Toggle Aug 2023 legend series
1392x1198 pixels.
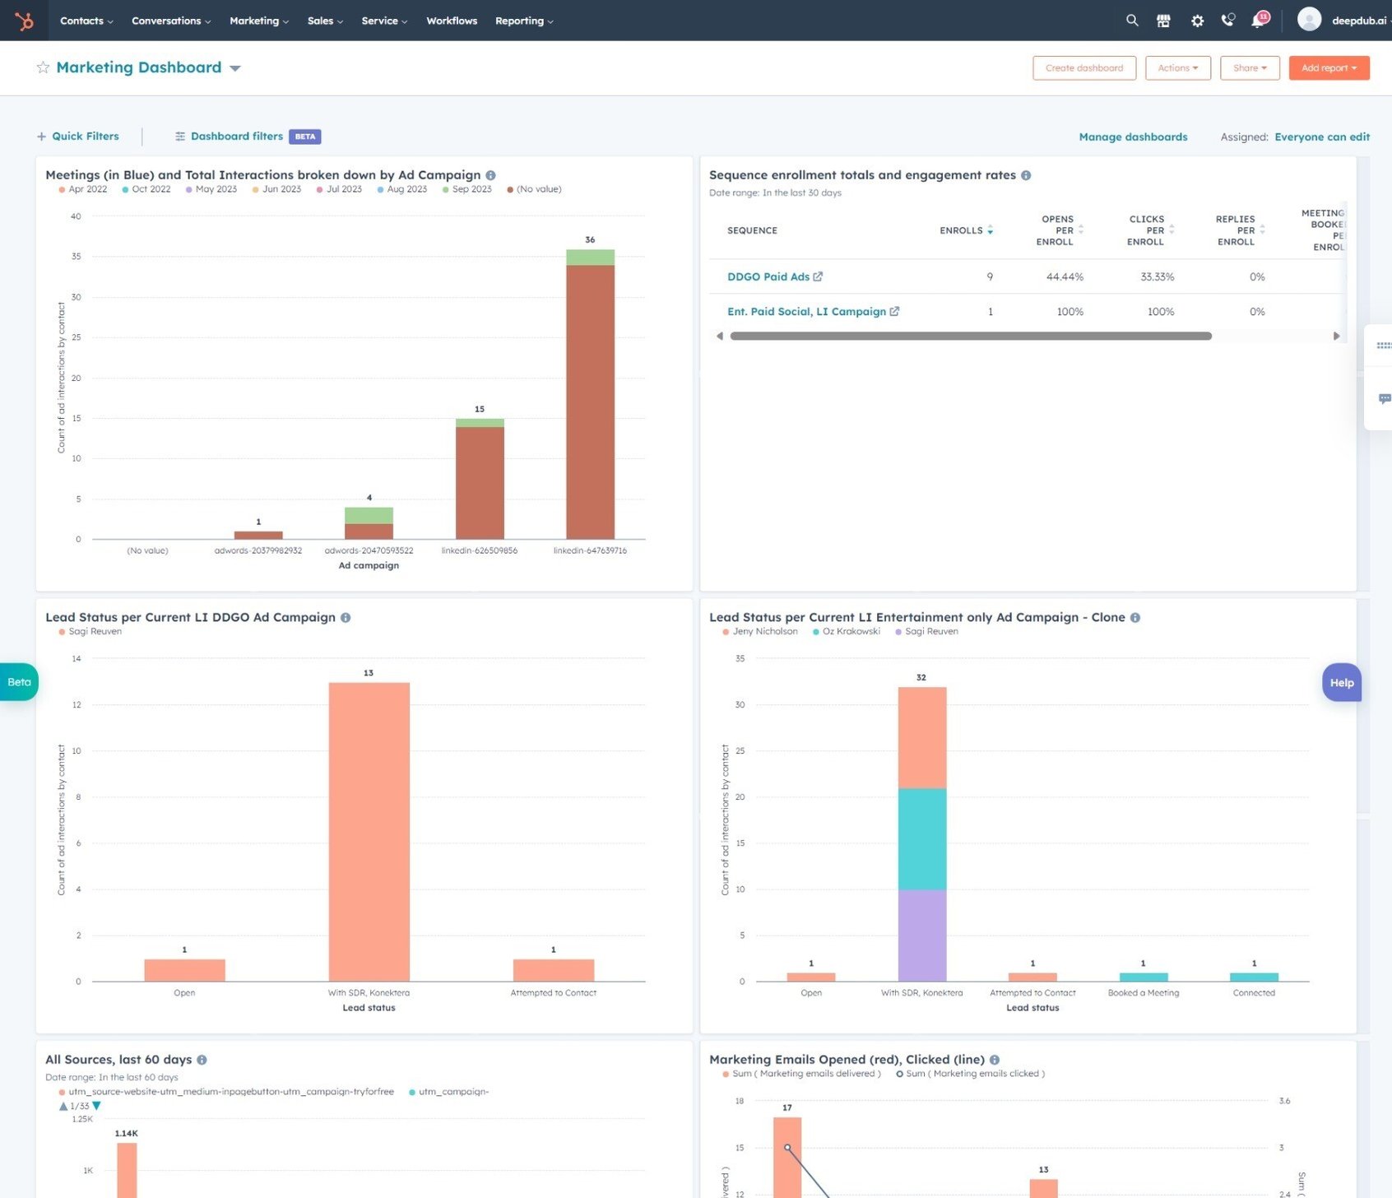coord(402,189)
